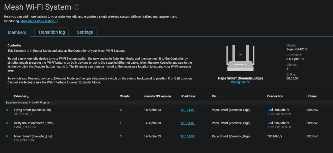
Task: Click the 3.6 Alpha 13 version in Flying Smurf row
Action: tap(152, 110)
